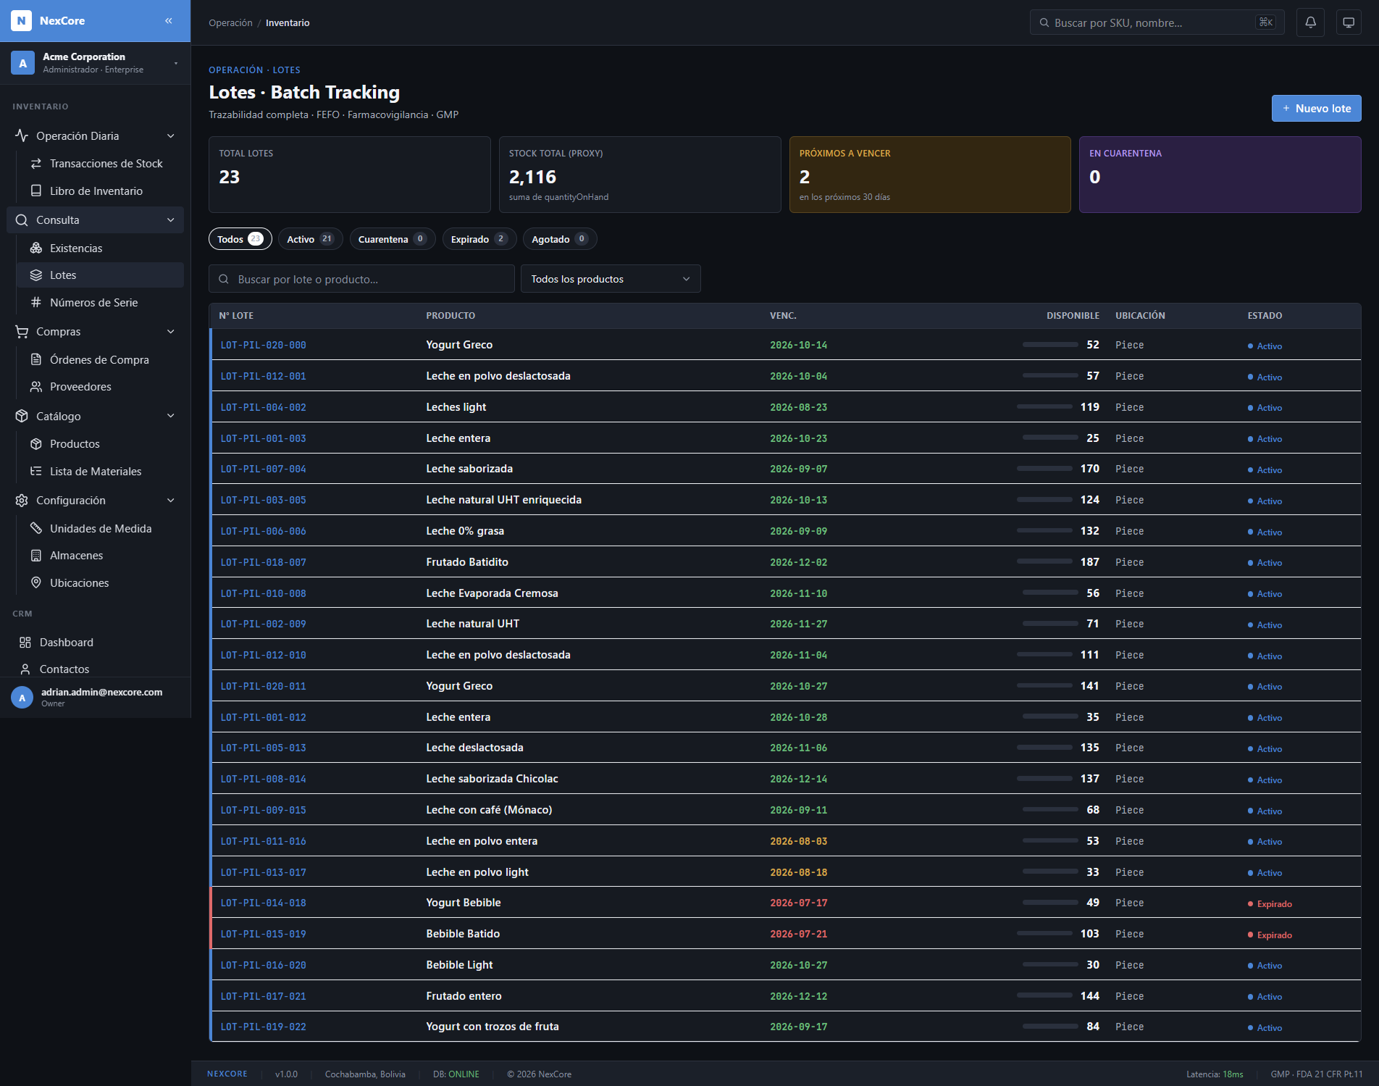The image size is (1379, 1086).
Task: Click the date 2026-08-03 of Leche en polvo entera
Action: [x=798, y=842]
